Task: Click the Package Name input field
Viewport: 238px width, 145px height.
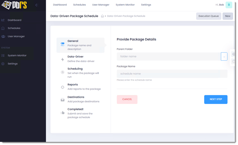Action: pos(172,74)
